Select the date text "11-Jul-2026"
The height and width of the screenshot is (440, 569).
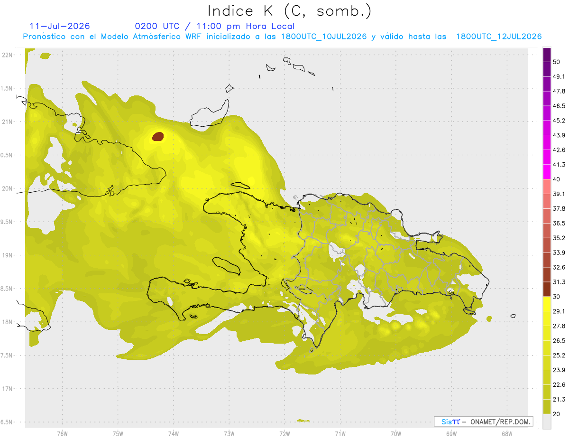pos(60,26)
